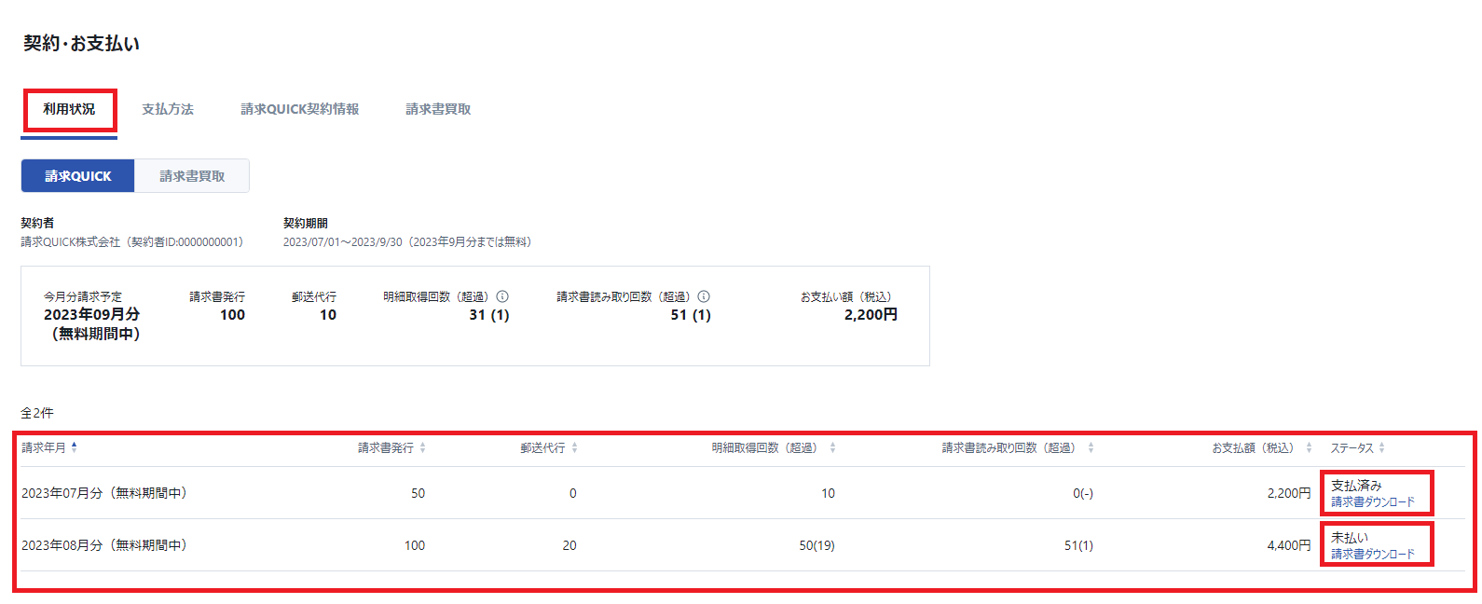Select the 請求書買取 segment button
Image resolution: width=1482 pixels, height=604 pixels.
click(192, 176)
